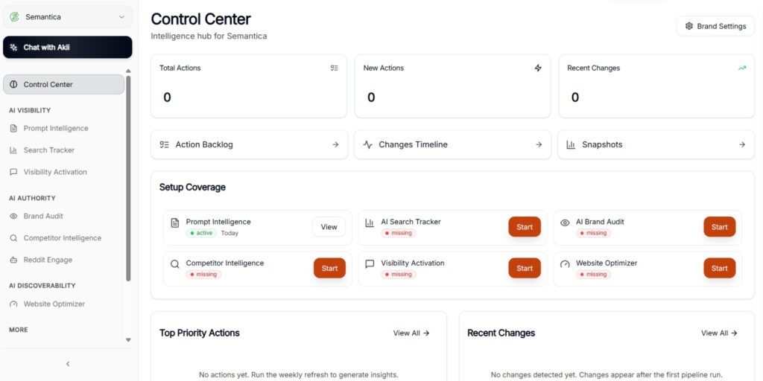Image resolution: width=763 pixels, height=381 pixels.
Task: View Prompt Intelligence setup
Action: [329, 227]
